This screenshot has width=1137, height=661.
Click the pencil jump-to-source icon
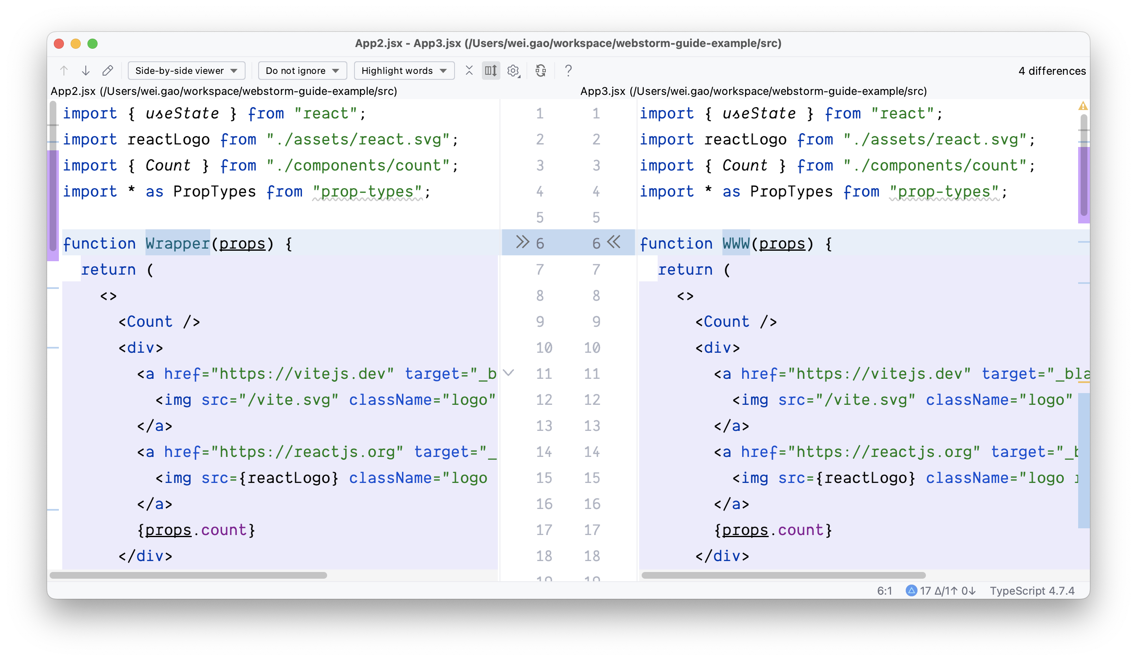(x=107, y=71)
